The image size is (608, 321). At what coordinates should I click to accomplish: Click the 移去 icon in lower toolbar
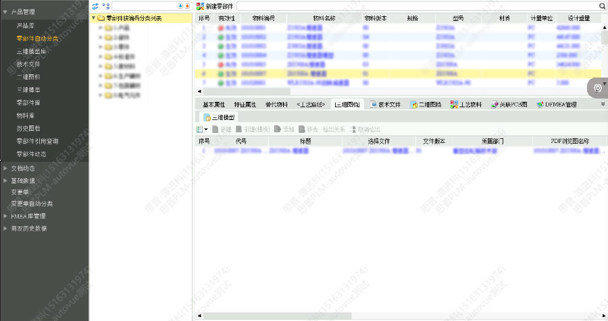point(302,129)
